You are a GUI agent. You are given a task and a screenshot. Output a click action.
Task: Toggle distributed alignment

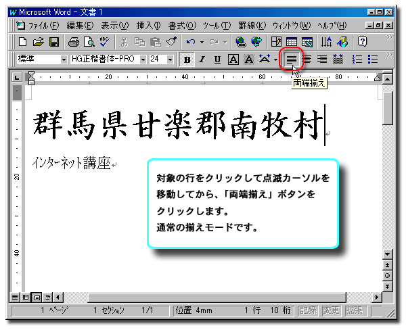coord(338,60)
